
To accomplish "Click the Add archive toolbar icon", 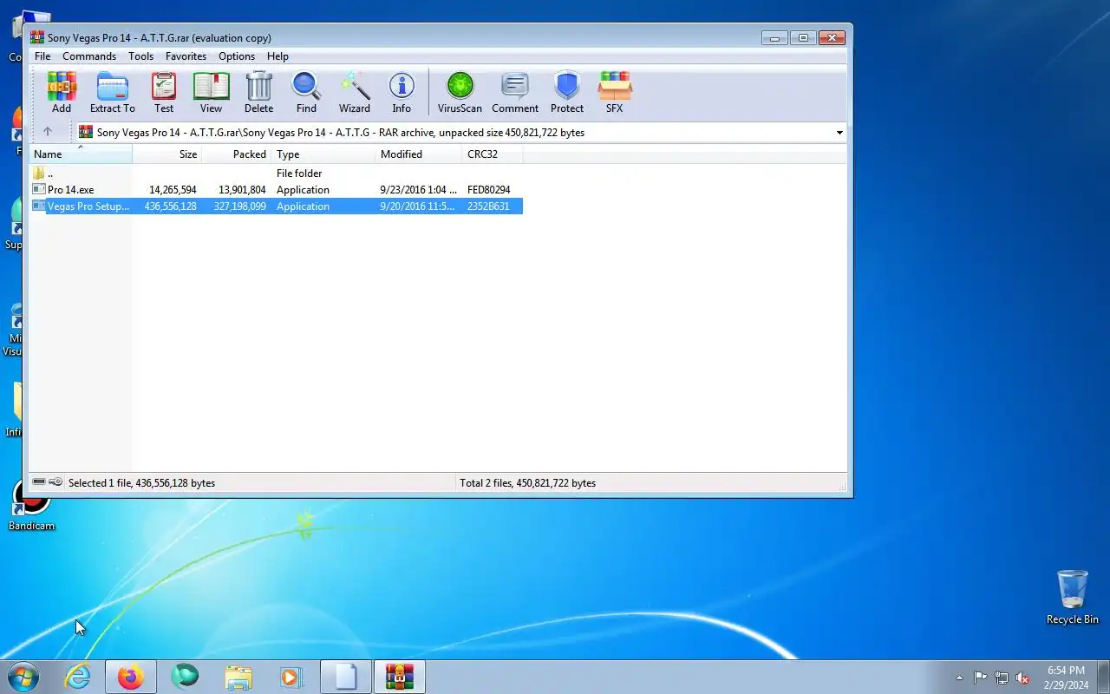I will (62, 92).
